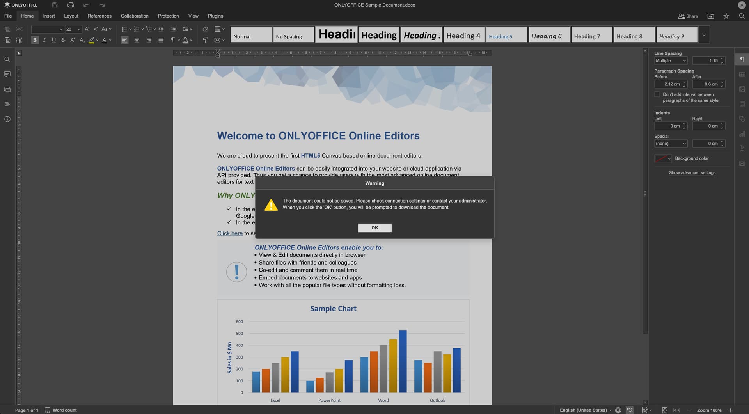The image size is (749, 414).
Task: Open English (United States) language selector
Action: 586,410
